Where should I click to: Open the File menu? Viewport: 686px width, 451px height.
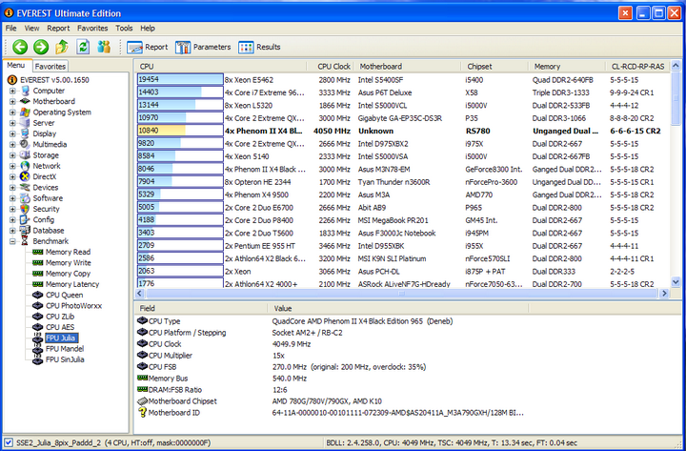pyautogui.click(x=10, y=28)
